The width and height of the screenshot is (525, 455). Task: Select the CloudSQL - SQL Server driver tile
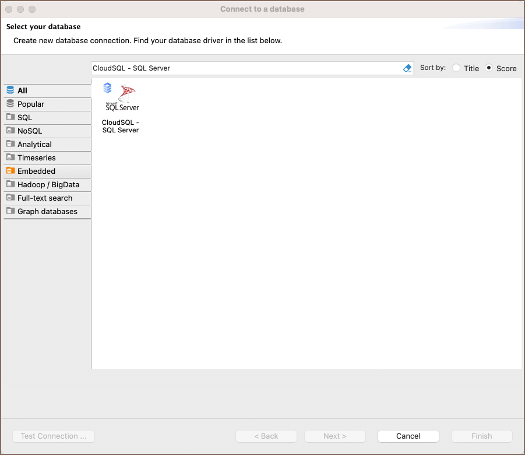click(120, 108)
